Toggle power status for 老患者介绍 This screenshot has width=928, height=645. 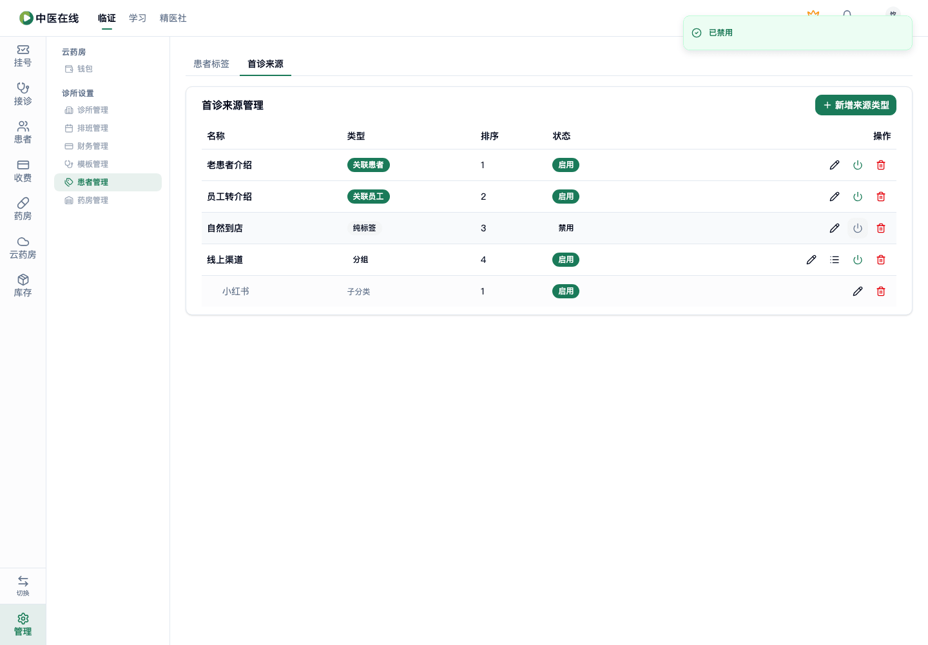point(858,165)
